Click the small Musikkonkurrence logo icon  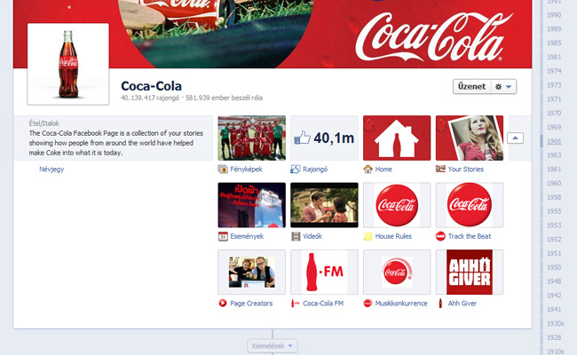coord(368,304)
